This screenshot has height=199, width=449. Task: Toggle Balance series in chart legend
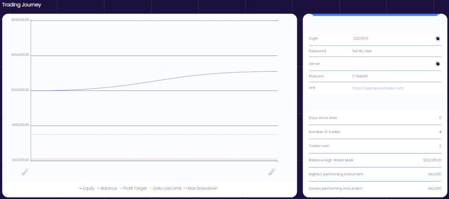pos(107,189)
